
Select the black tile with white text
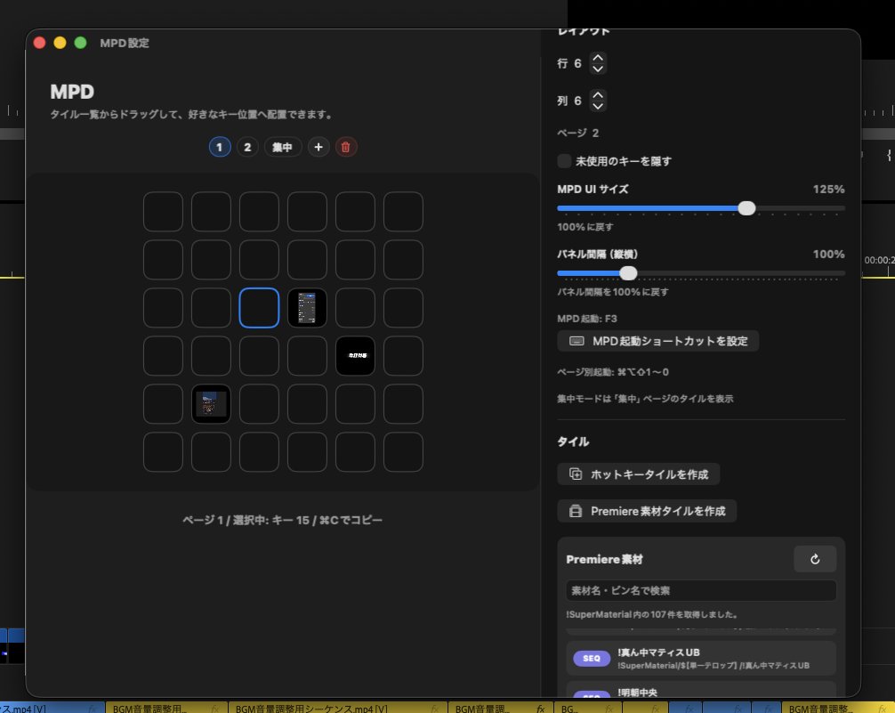pyautogui.click(x=355, y=356)
